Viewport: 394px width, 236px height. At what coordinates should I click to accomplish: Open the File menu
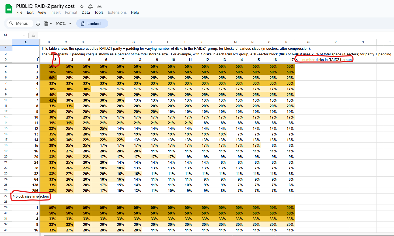tap(19, 12)
